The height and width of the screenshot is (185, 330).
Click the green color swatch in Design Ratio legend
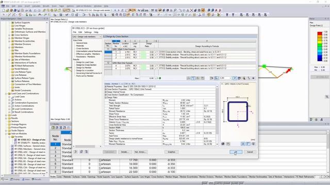(x=320, y=45)
